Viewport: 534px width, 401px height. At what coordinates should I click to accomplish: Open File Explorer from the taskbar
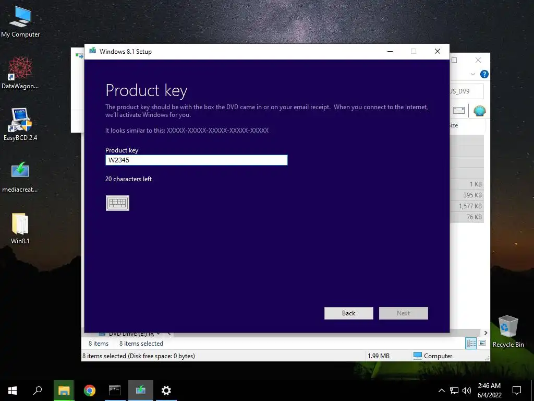[x=64, y=391]
